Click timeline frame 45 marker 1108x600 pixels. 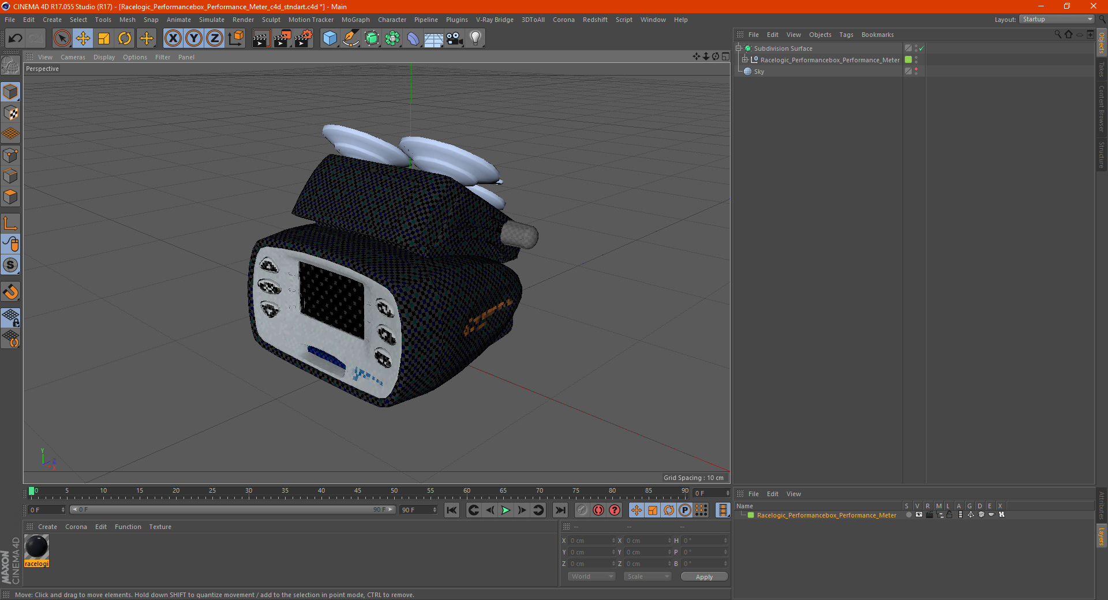coord(358,492)
